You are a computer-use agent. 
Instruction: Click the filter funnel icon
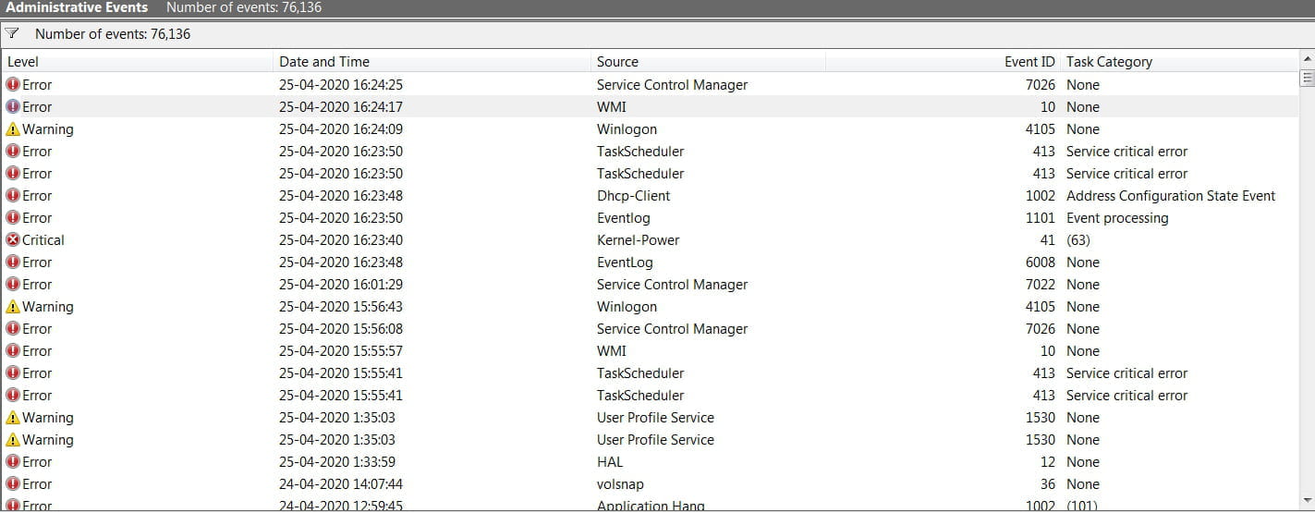click(11, 33)
